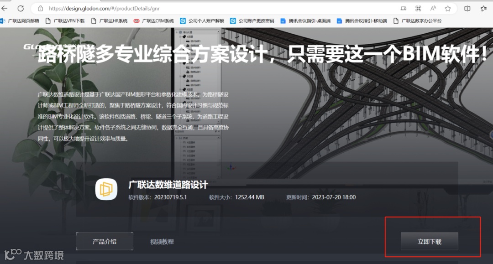Select the 产品介绍 tab

[x=105, y=241]
